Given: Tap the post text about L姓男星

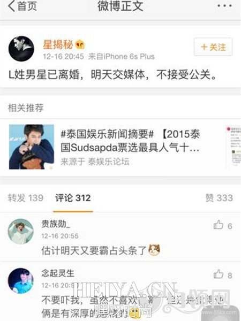Looking at the screenshot, I should (112, 74).
